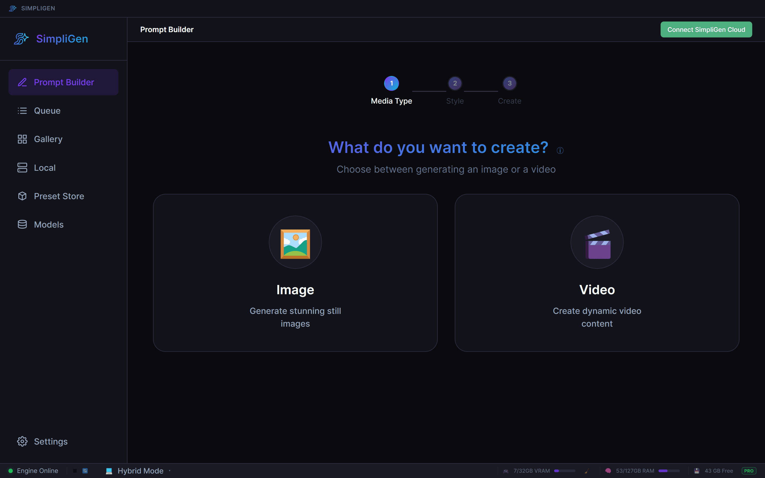Click the RAM usage bar
This screenshot has height=478, width=765.
click(x=669, y=471)
